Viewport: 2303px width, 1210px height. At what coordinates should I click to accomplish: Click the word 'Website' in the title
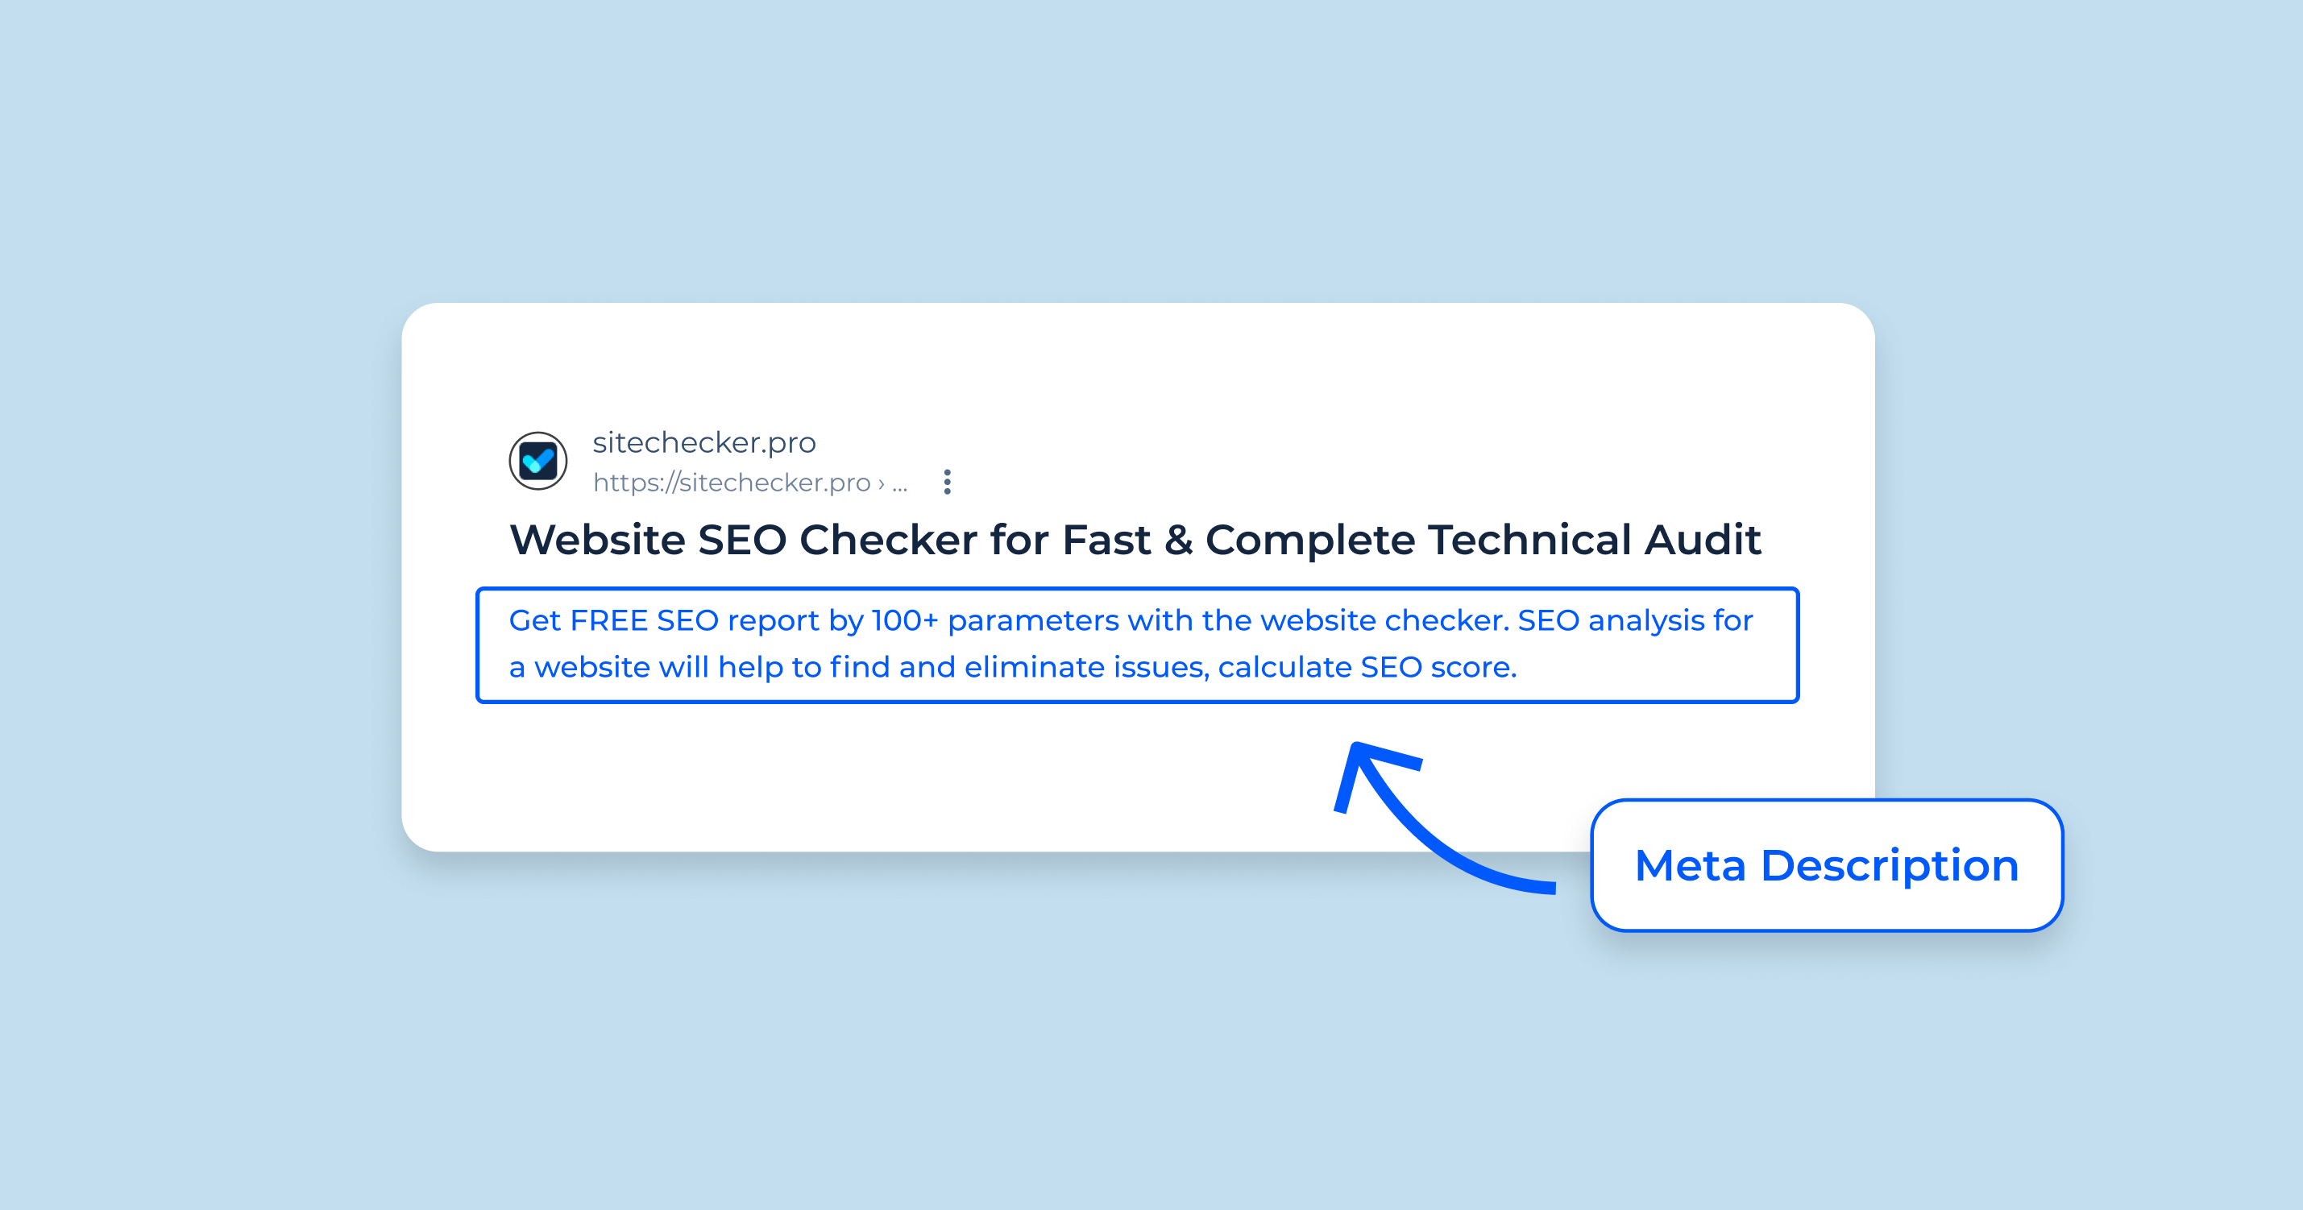(x=597, y=540)
